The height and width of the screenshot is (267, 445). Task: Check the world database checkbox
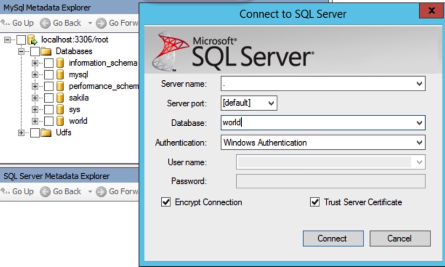49,121
